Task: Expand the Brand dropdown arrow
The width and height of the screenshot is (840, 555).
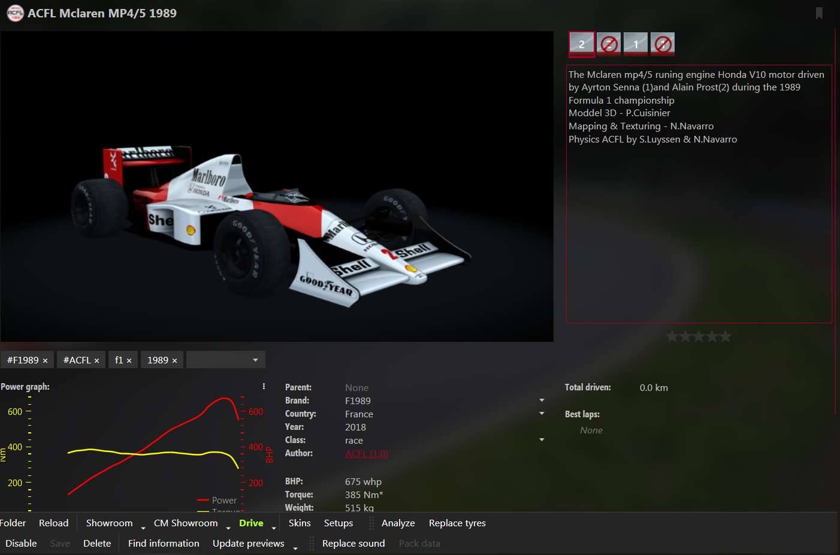Action: click(x=542, y=401)
